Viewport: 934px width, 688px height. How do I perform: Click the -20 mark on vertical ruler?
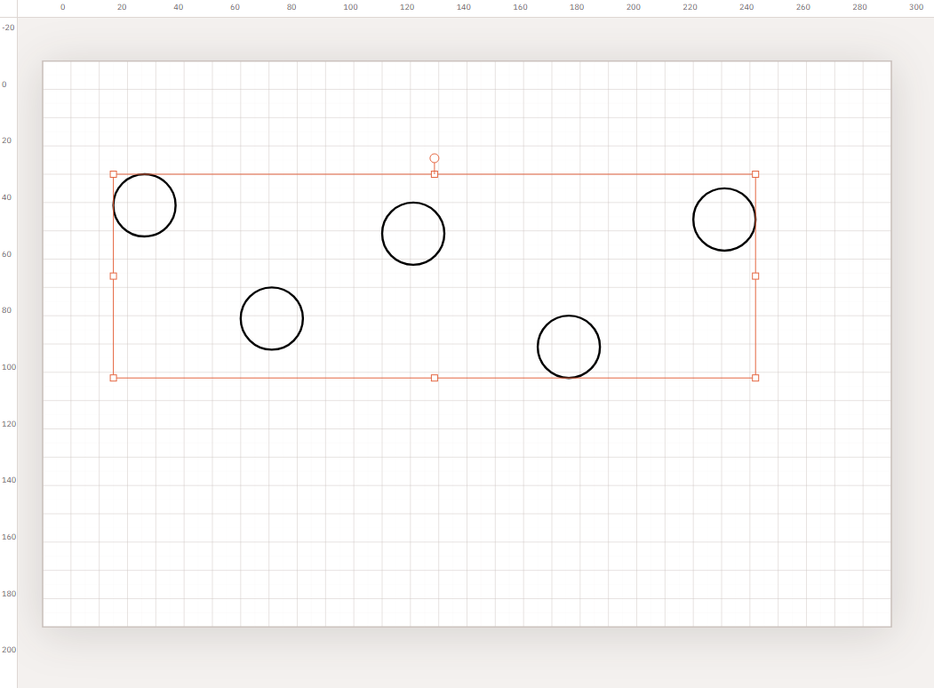8,28
